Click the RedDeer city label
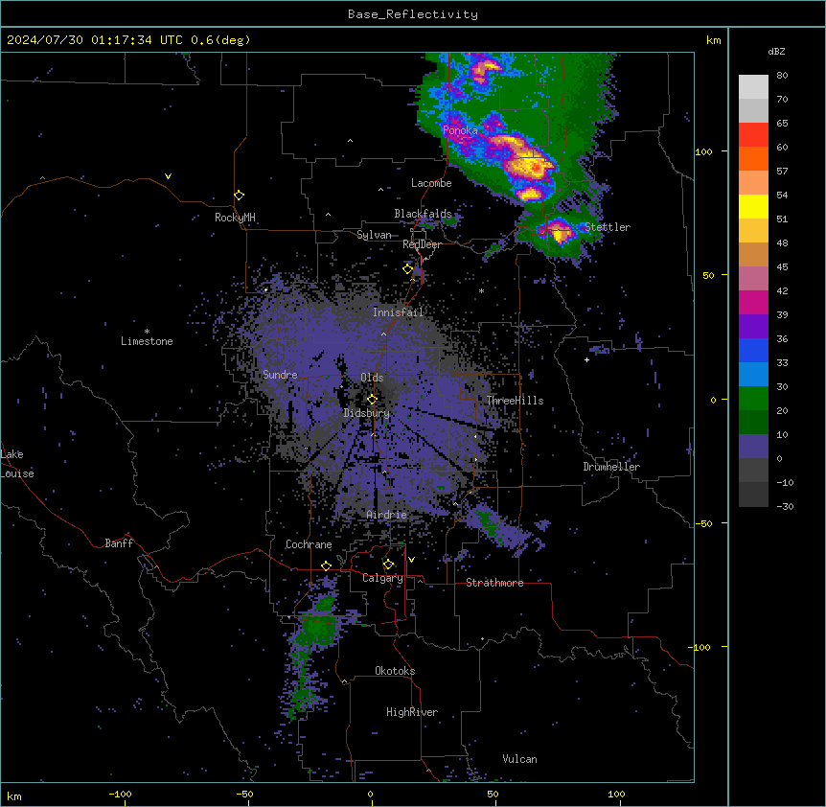The image size is (826, 807). (422, 244)
